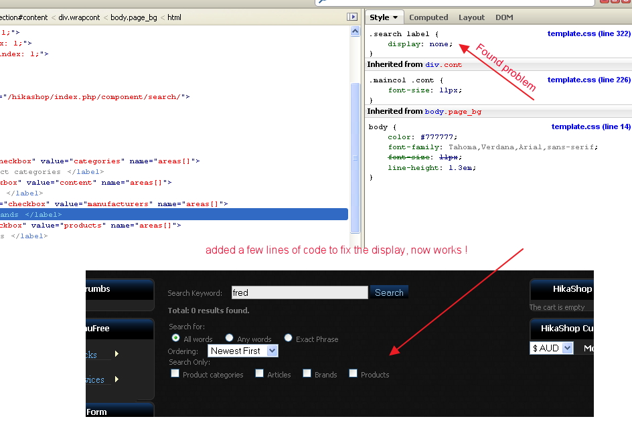The image size is (632, 433).
Task: Toggle the Products checkbox
Action: 353,374
